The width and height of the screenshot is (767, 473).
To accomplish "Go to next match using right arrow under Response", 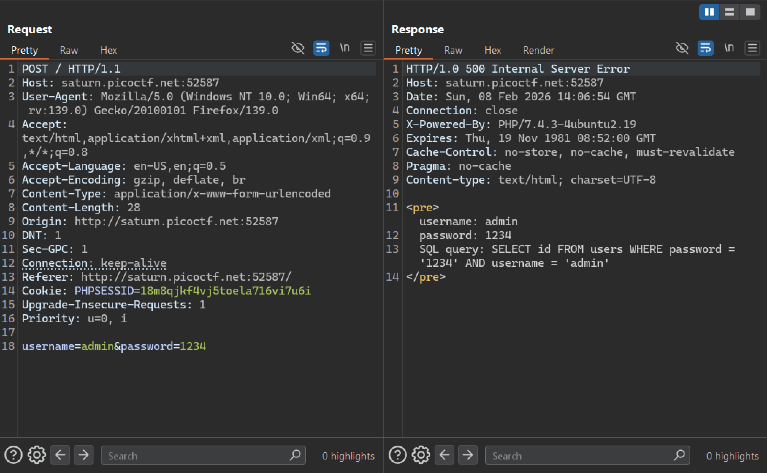I will [x=468, y=455].
